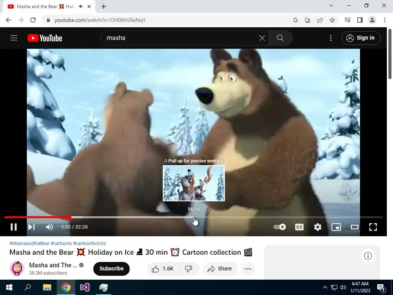393x295 pixels.
Task: Click the info icon in side panel
Action: pyautogui.click(x=368, y=256)
